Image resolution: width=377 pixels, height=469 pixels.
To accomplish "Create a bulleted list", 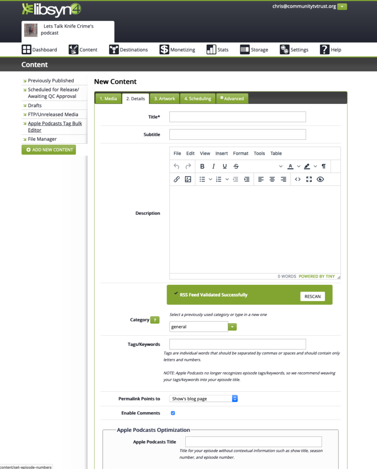I will tap(202, 179).
